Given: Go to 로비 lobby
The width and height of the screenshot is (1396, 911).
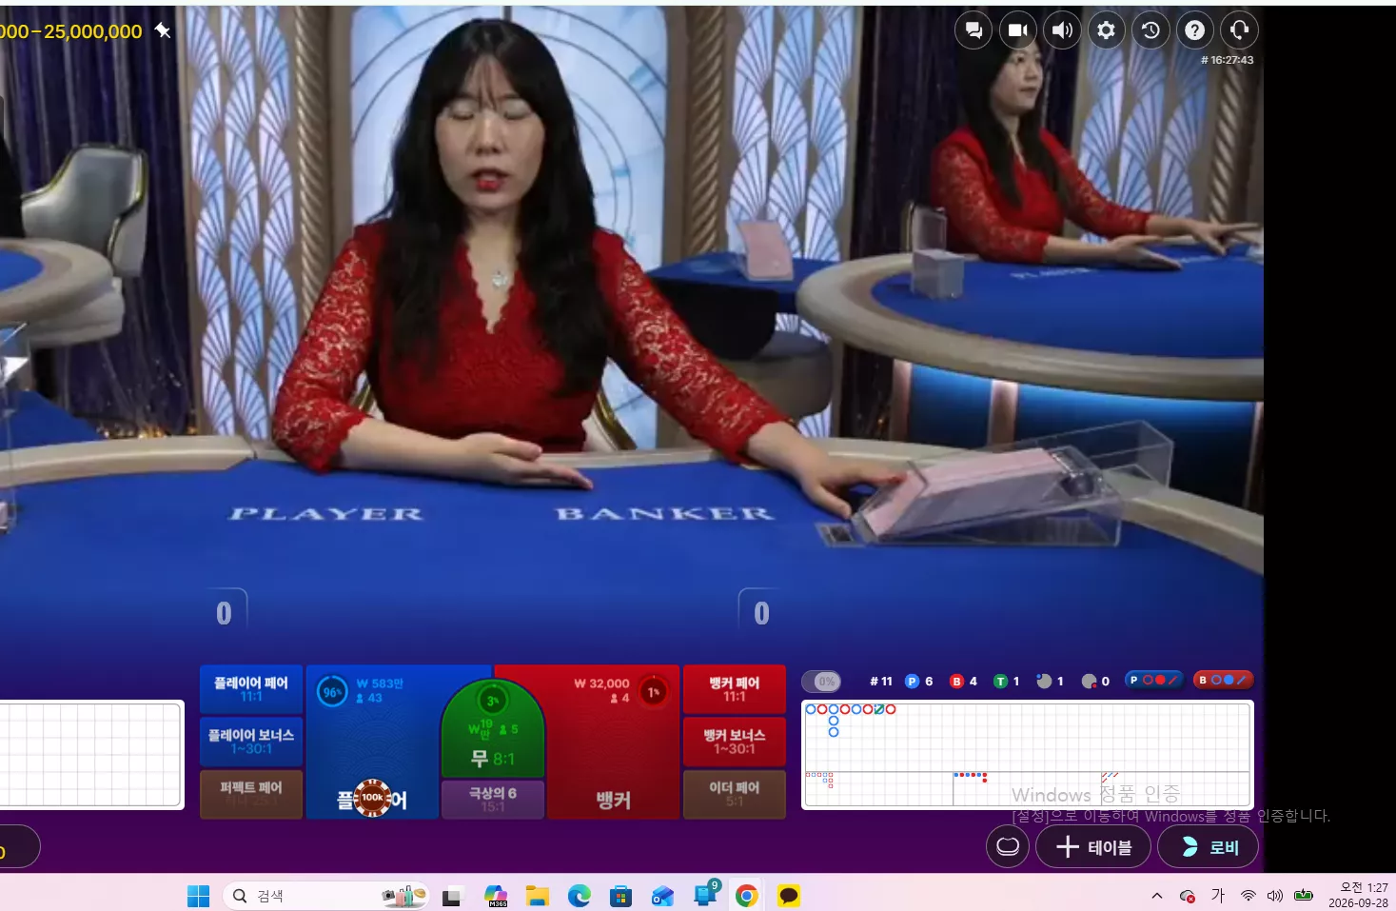Looking at the screenshot, I should coord(1209,846).
